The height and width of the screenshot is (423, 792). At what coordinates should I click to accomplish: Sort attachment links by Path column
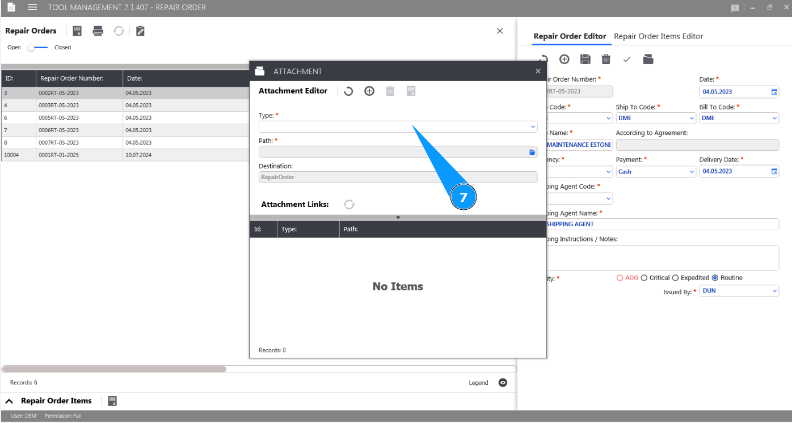443,229
